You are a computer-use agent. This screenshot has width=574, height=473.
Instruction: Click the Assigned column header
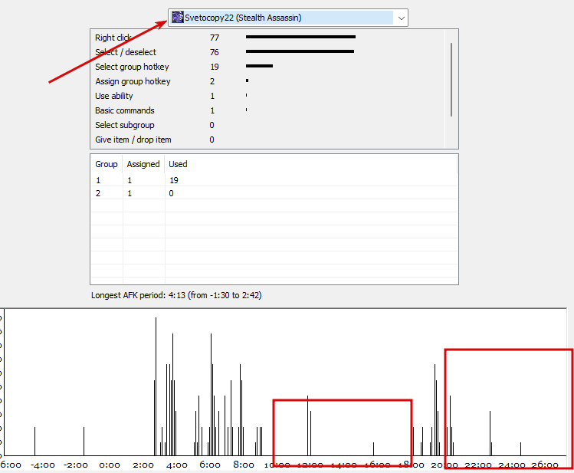pos(143,164)
